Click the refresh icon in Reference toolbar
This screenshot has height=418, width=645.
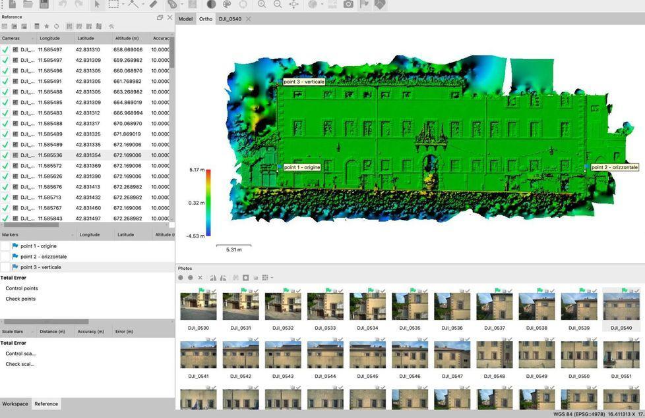coord(56,26)
